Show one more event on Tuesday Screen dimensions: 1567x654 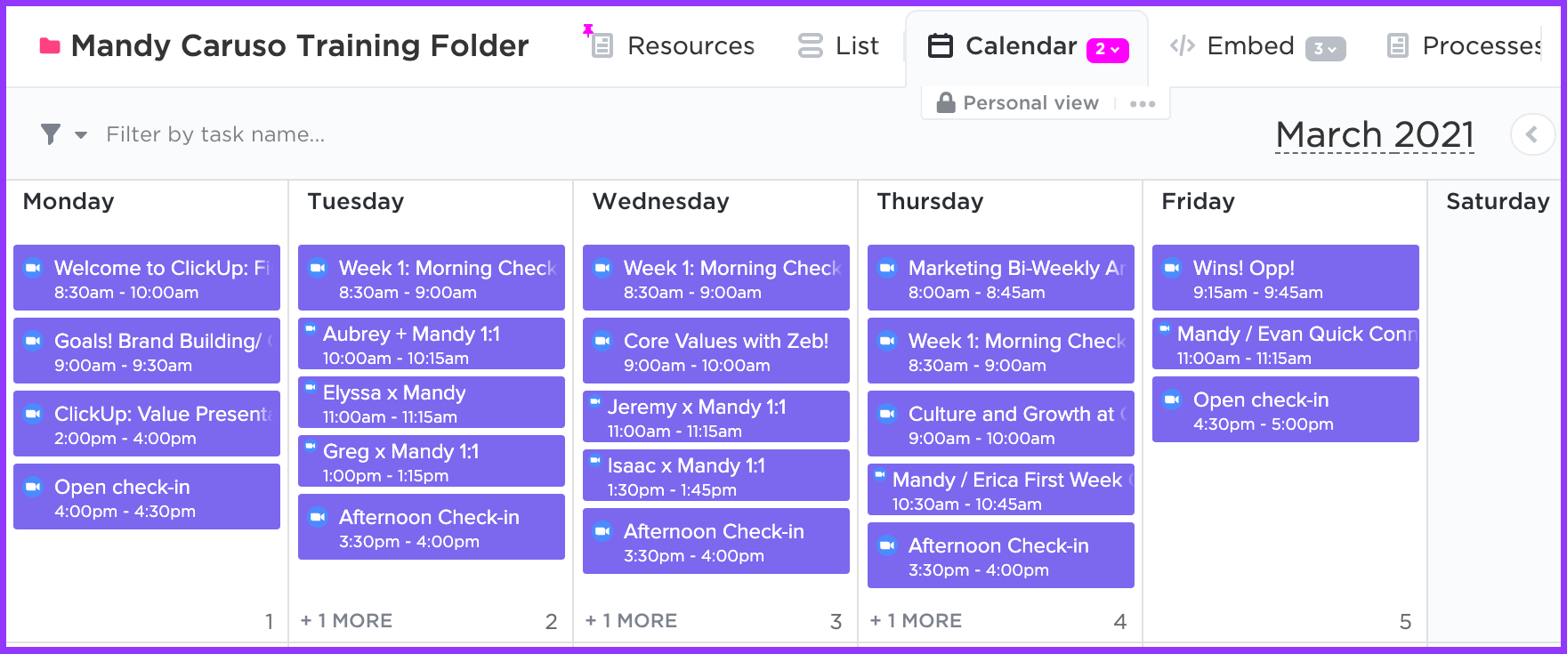[x=346, y=621]
